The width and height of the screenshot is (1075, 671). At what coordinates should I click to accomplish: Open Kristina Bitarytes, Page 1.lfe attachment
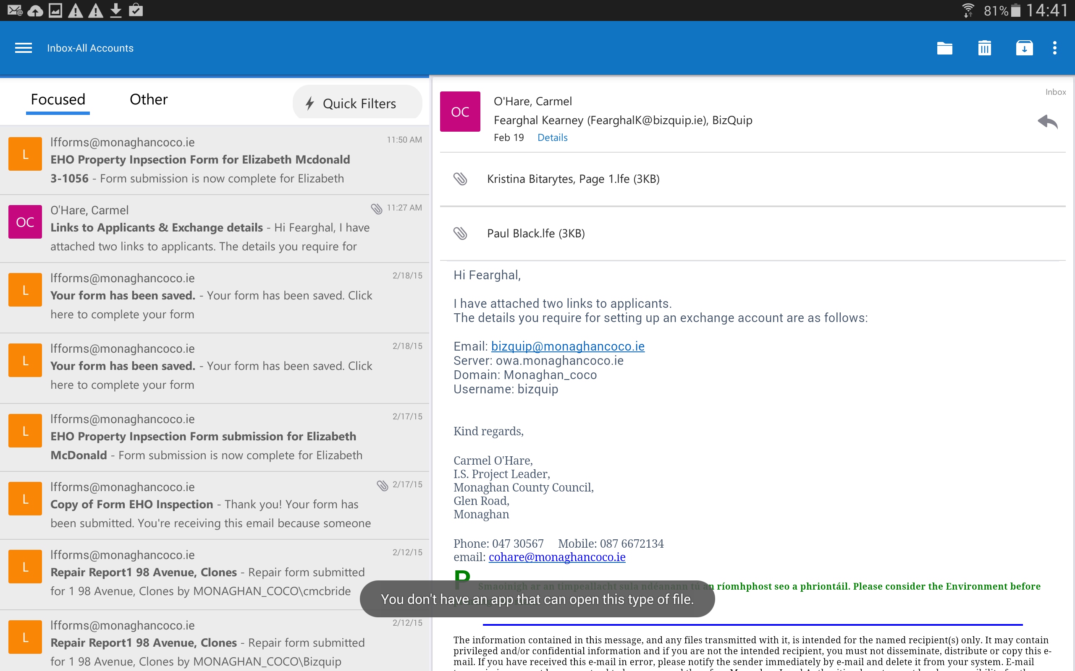573,179
